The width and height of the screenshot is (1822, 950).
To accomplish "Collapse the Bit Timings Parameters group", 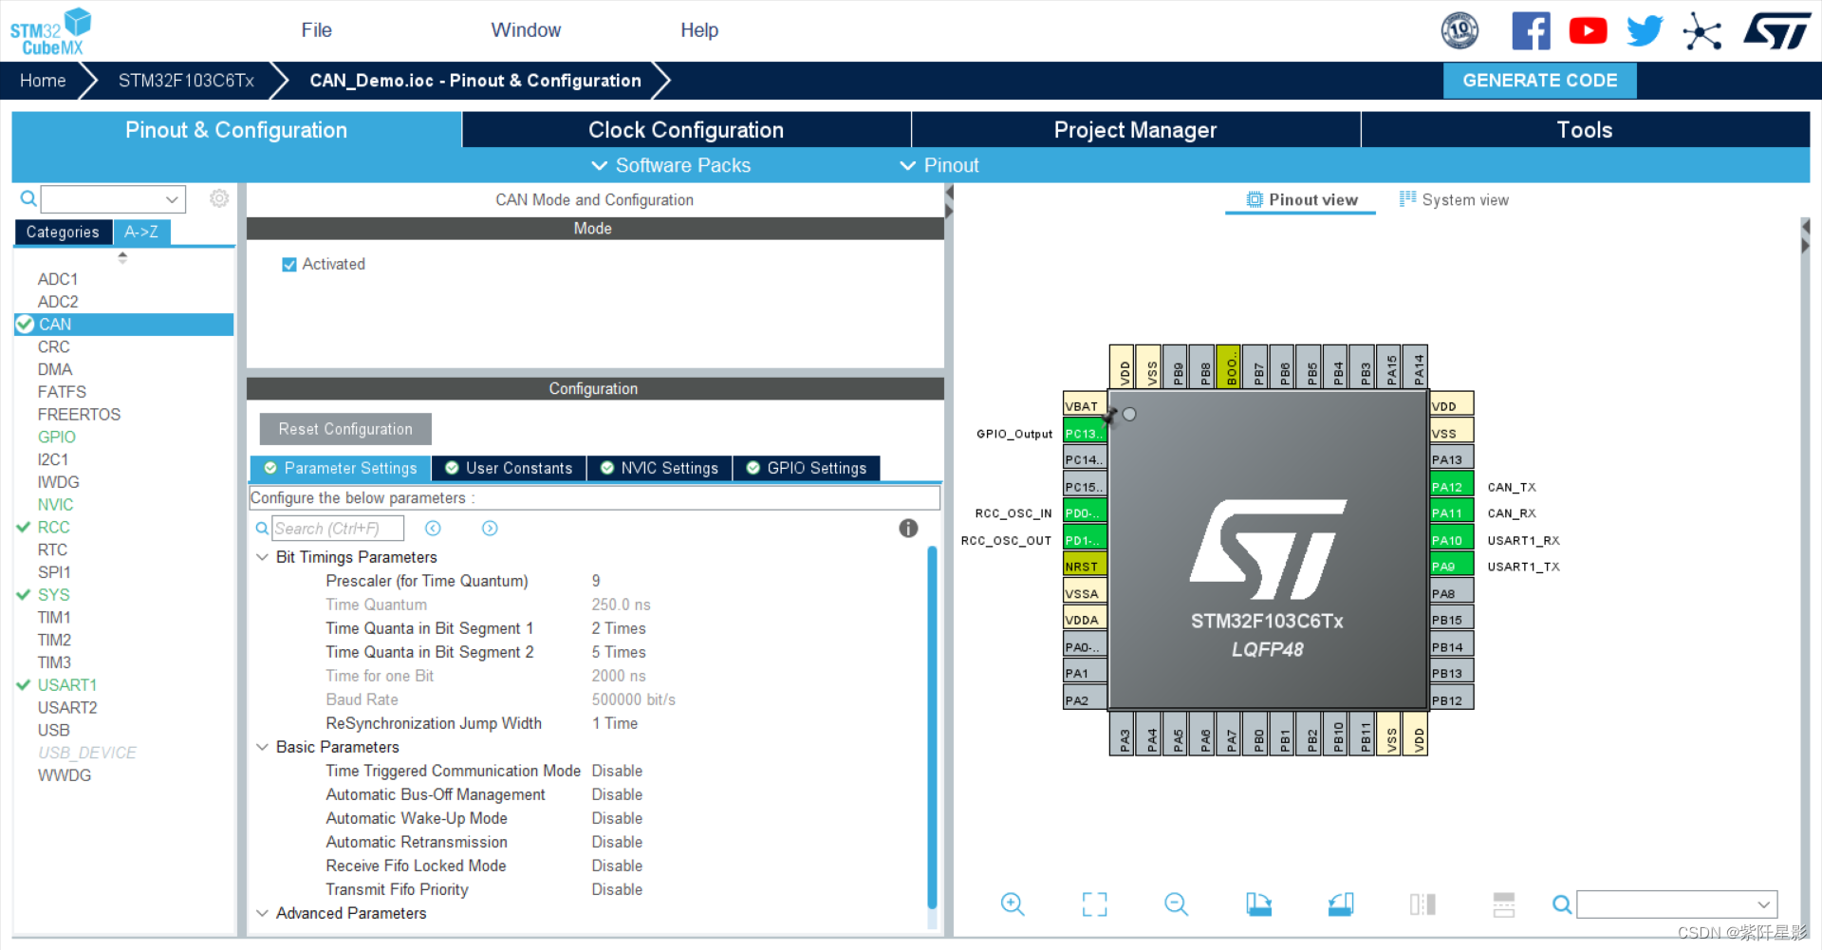I will point(263,557).
